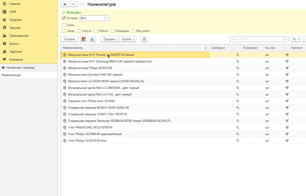This screenshot has height=196, width=306.
Task: Uncheck the Остатки checkbox
Action: (64, 18)
